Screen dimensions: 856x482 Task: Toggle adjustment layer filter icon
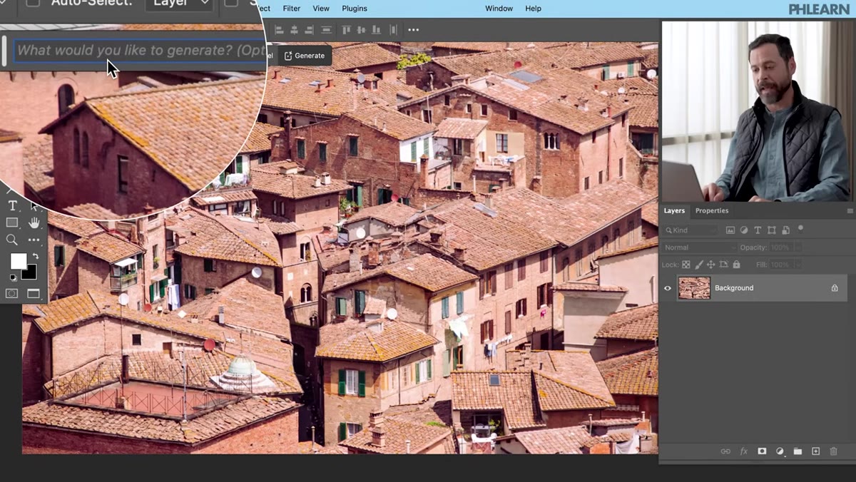click(x=744, y=230)
